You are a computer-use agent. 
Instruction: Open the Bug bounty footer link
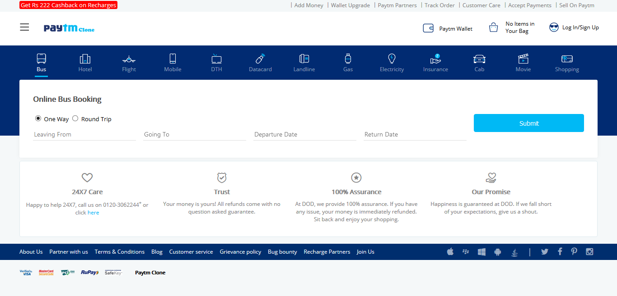(283, 252)
